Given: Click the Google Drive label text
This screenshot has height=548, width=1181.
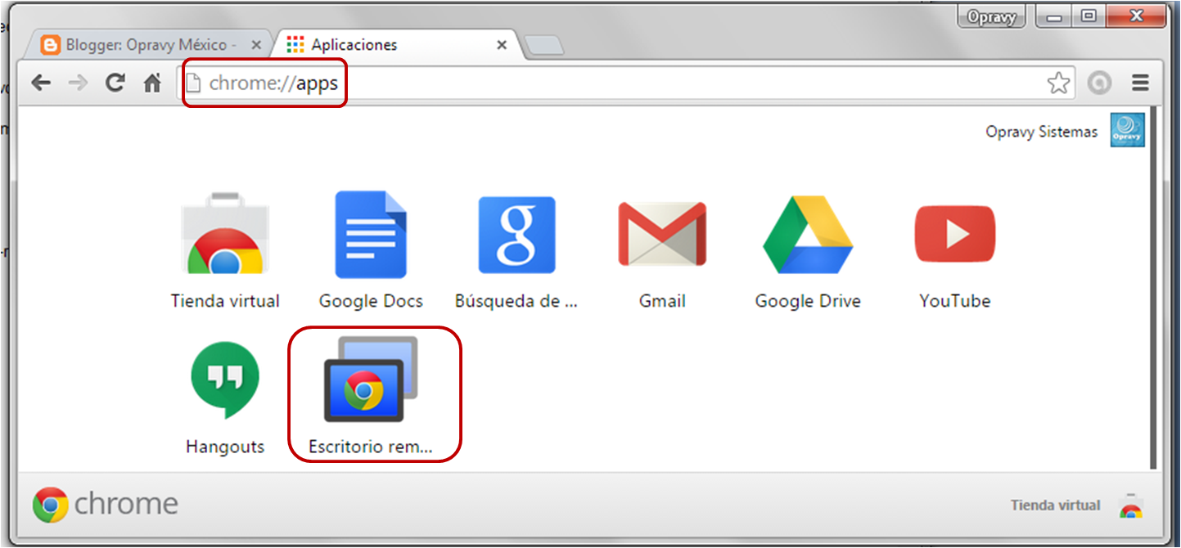Looking at the screenshot, I should (808, 301).
